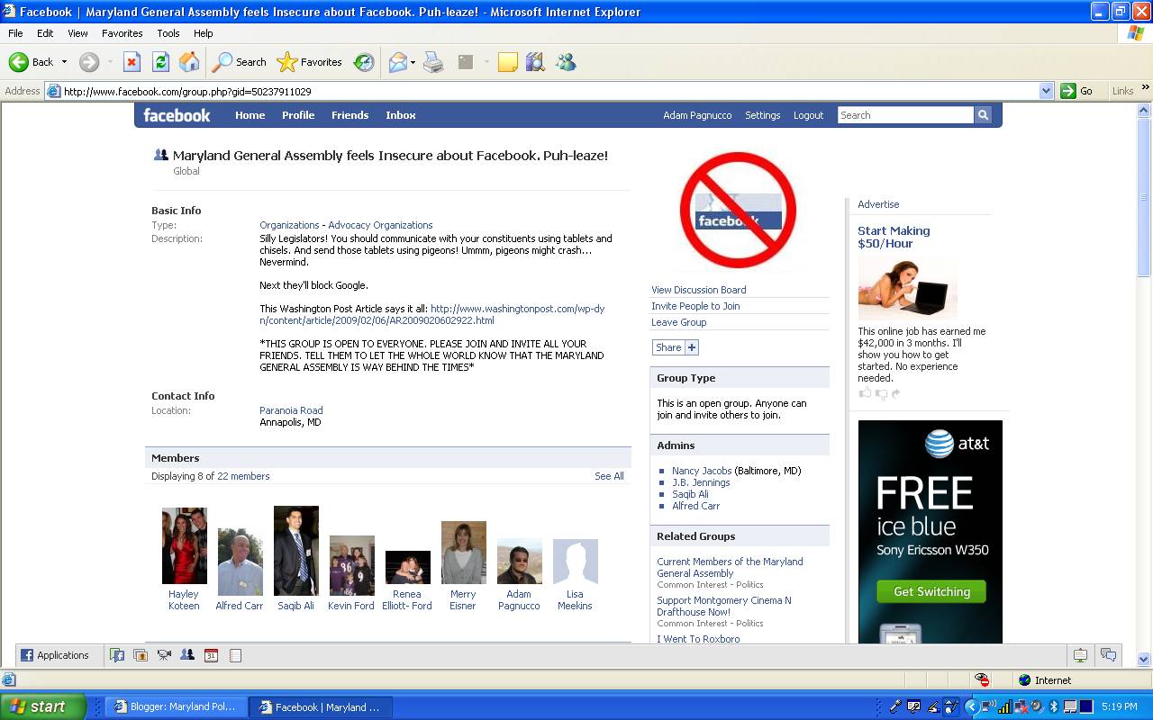Click See All members link
The height and width of the screenshot is (720, 1153).
tap(609, 476)
